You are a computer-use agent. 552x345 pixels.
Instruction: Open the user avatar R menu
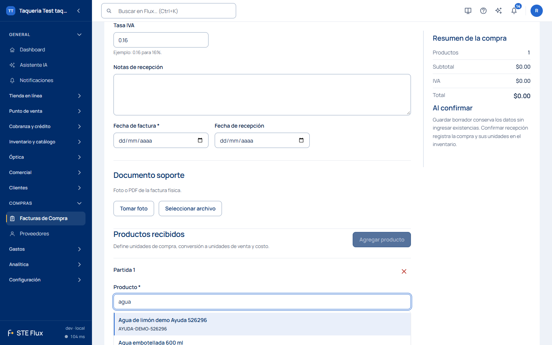click(537, 11)
